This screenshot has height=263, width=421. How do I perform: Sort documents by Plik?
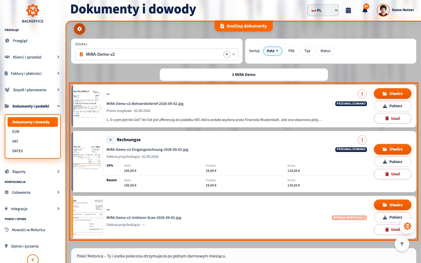pos(291,51)
